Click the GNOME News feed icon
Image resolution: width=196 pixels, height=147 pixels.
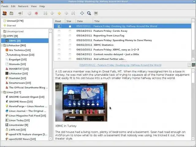click(x=7, y=102)
